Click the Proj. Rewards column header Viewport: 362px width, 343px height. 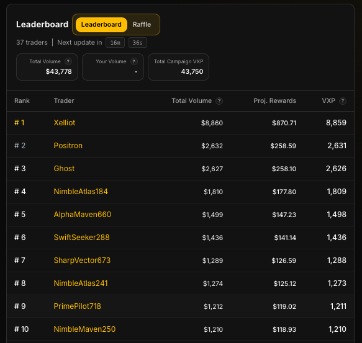[274, 101]
